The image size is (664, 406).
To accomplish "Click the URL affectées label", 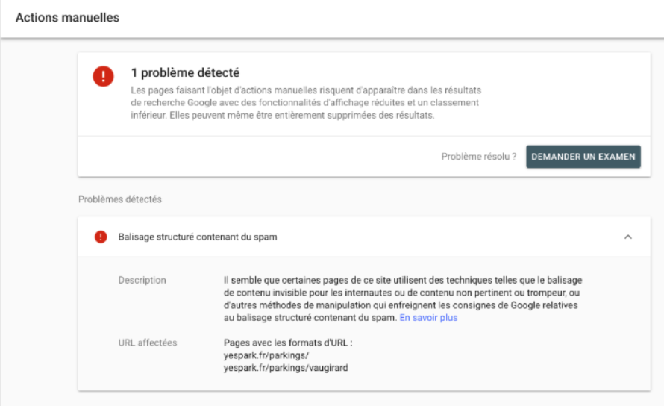I will click(x=148, y=343).
